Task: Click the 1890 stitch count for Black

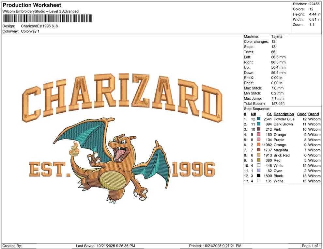Action: click(x=268, y=176)
